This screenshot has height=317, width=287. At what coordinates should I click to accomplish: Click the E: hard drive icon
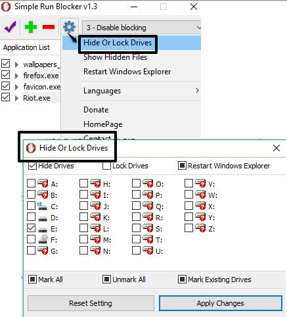pos(43,230)
